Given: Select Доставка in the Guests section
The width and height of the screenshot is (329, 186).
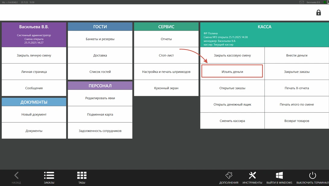Looking at the screenshot, I should pyautogui.click(x=100, y=55).
